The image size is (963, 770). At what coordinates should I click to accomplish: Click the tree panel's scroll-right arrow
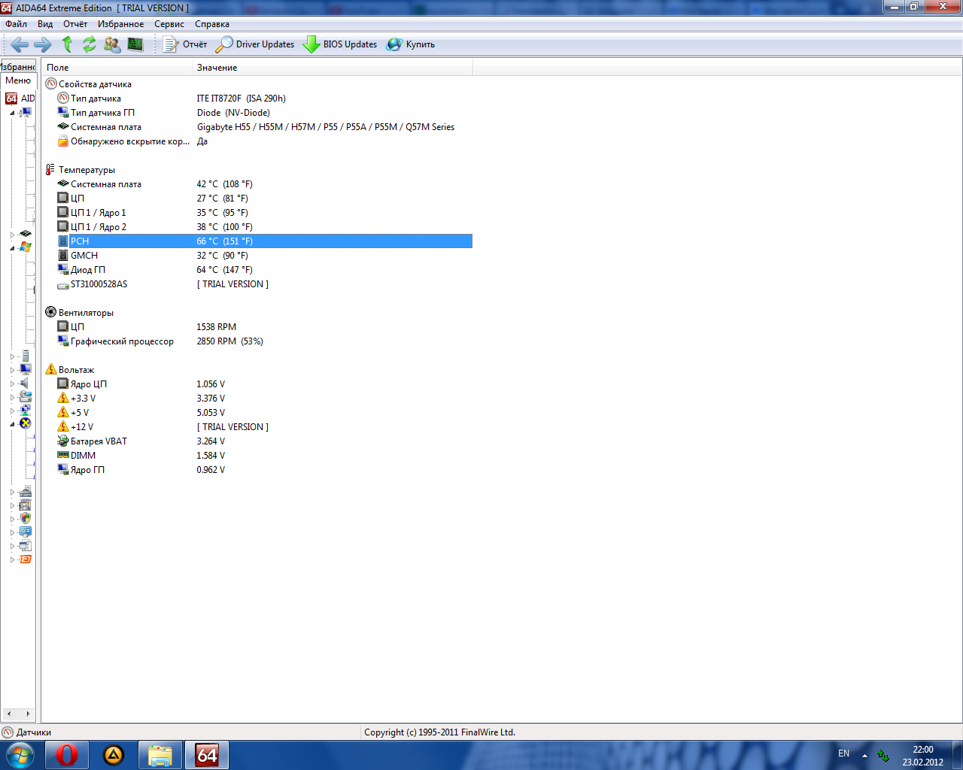pos(29,714)
